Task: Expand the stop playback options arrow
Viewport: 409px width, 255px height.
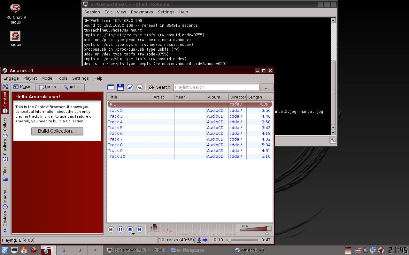Action: point(133,234)
